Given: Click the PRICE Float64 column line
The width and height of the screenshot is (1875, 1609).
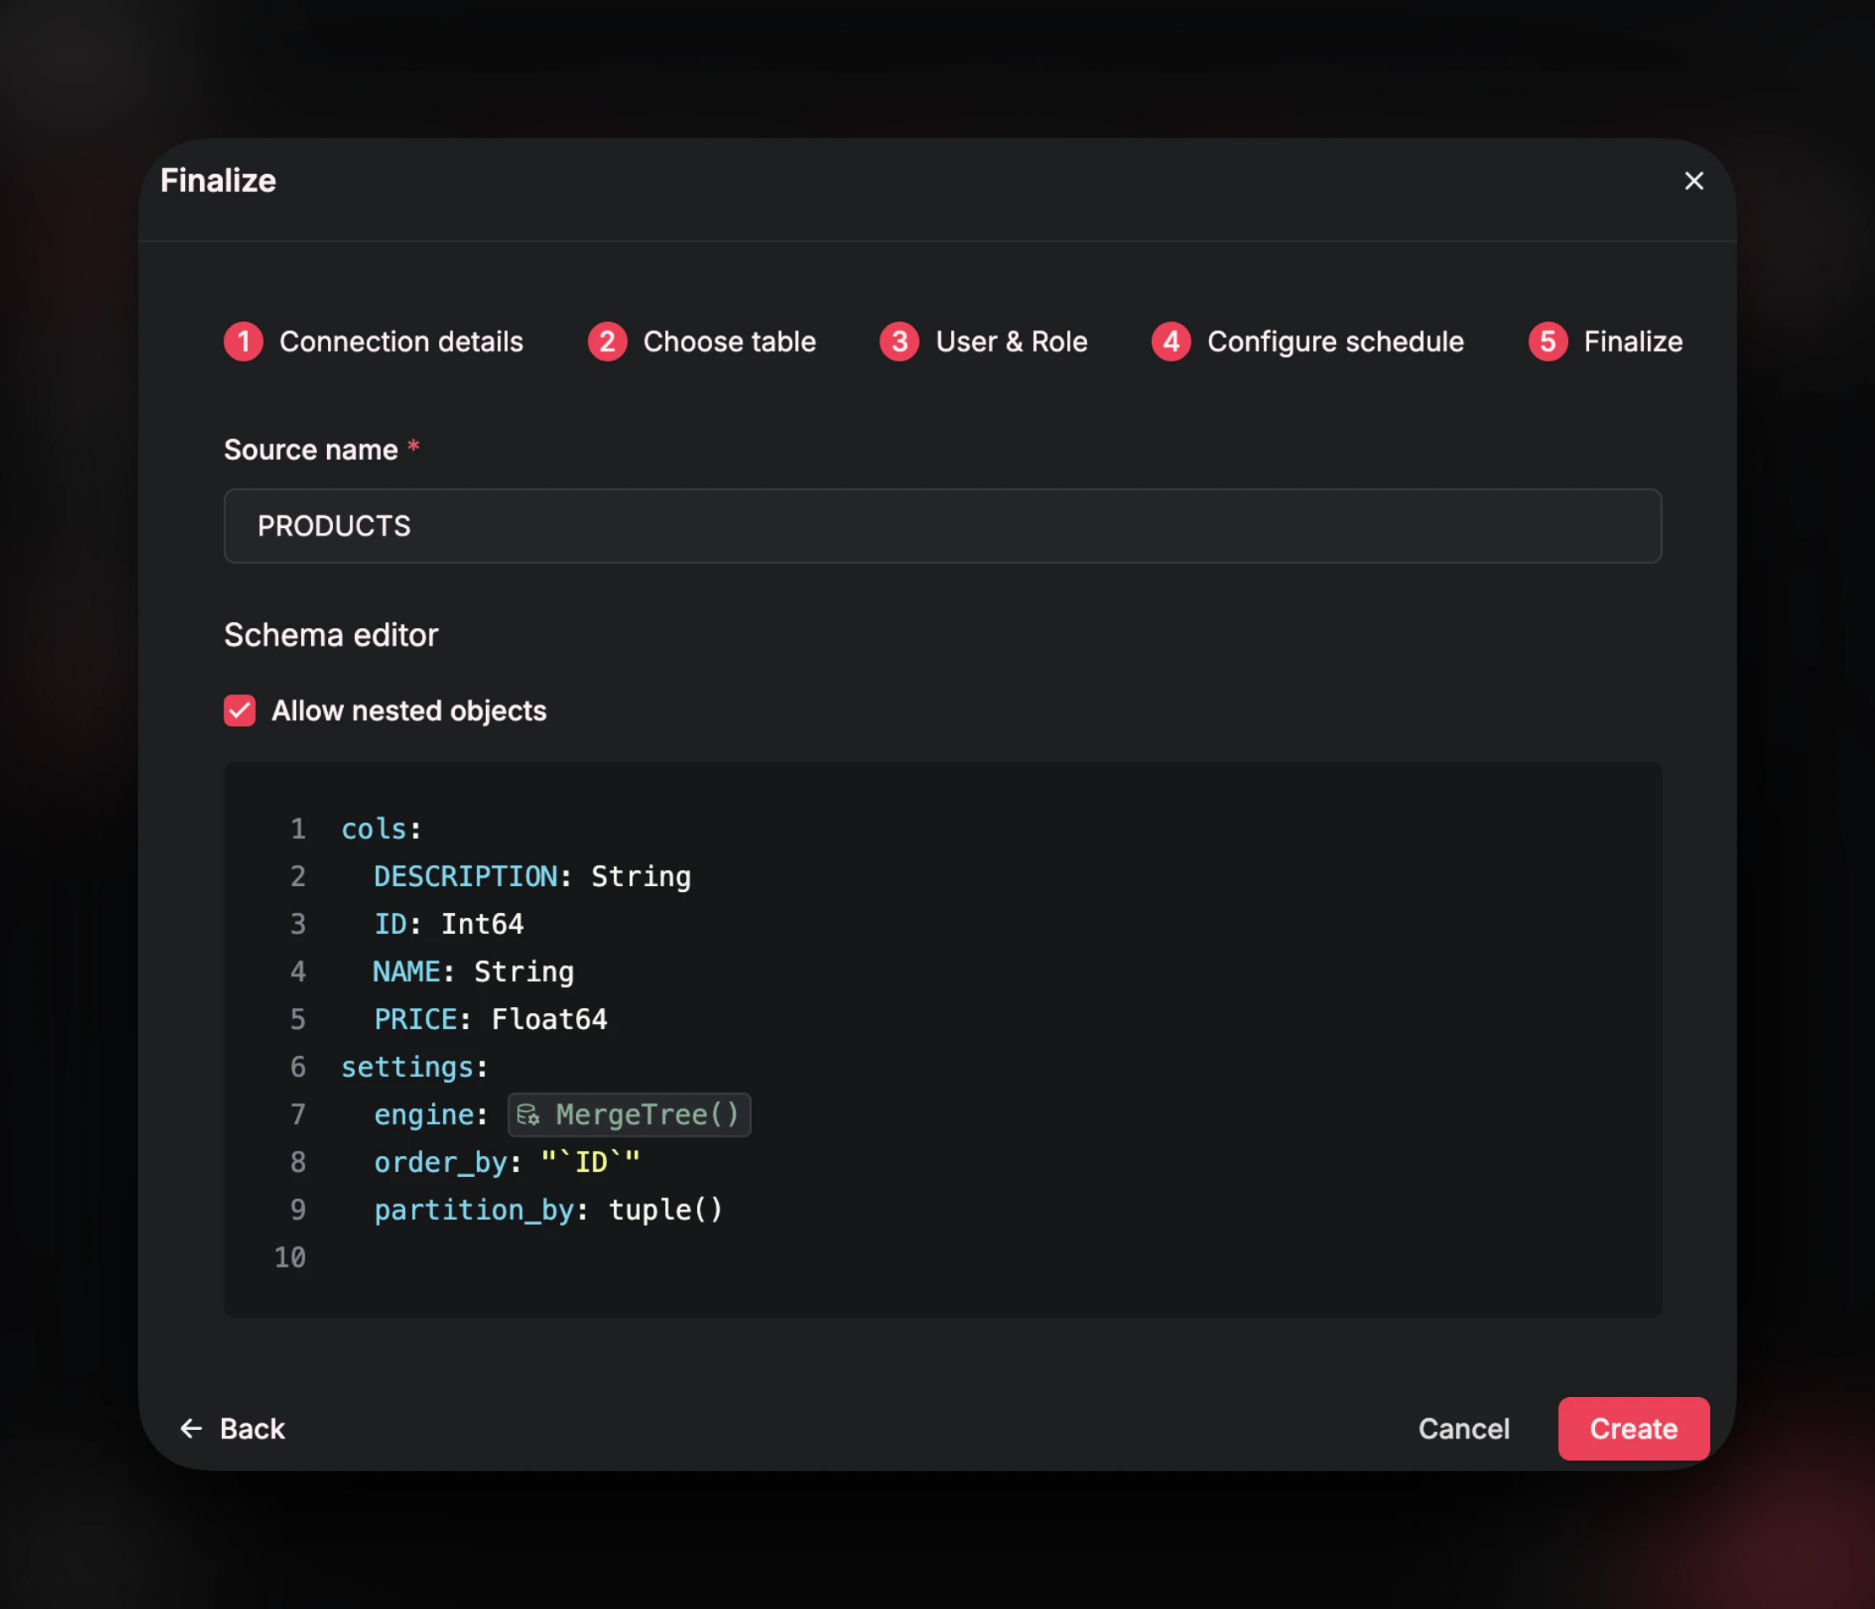Looking at the screenshot, I should tap(490, 1020).
